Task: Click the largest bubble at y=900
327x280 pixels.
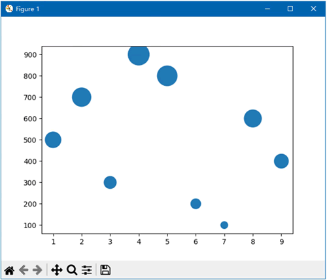Action: (139, 54)
